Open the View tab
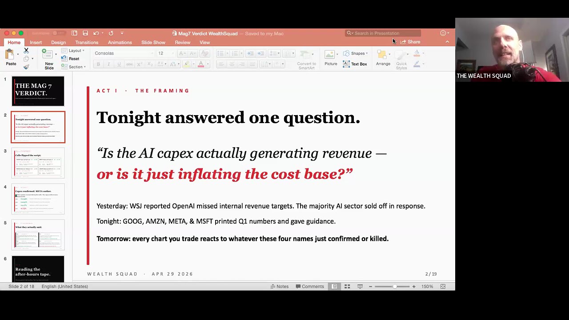 (204, 43)
